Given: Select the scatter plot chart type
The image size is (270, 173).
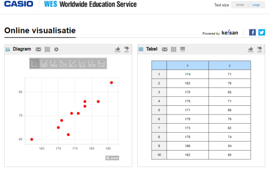Looking at the screenshot, I should coord(35,64).
